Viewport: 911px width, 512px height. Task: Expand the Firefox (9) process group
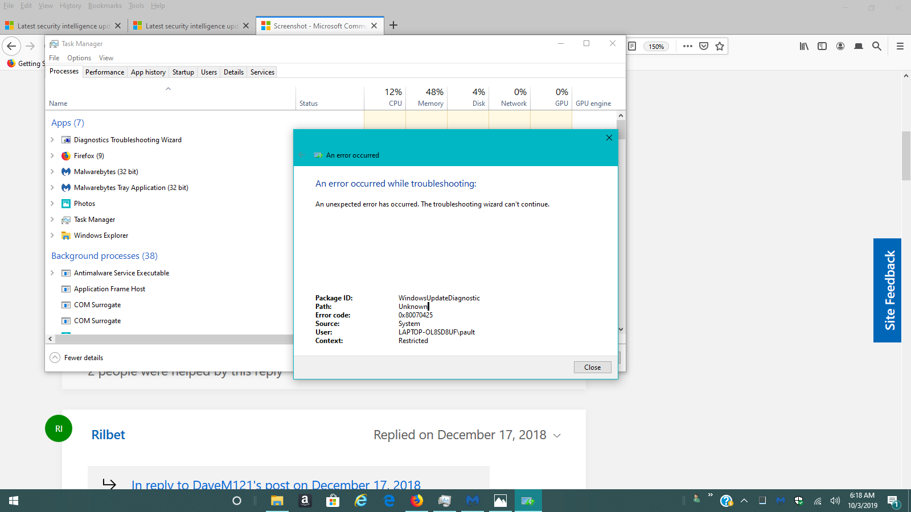click(52, 156)
